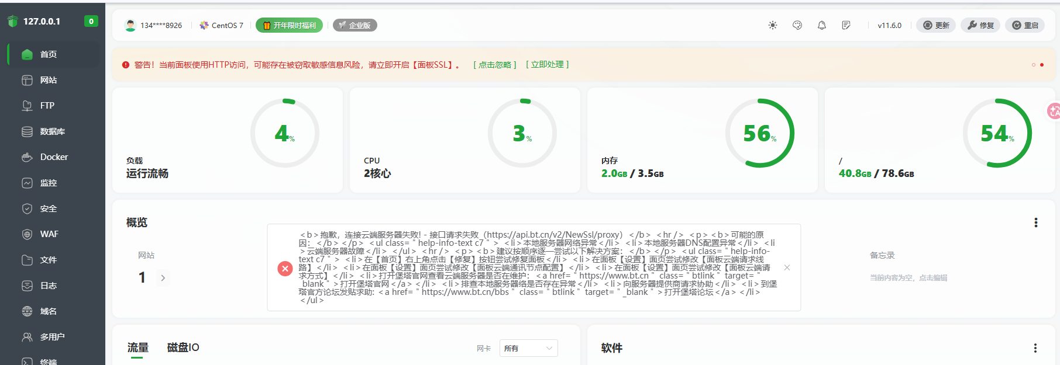Click the 立即处理 handle now link
The height and width of the screenshot is (365, 1060).
click(x=548, y=65)
